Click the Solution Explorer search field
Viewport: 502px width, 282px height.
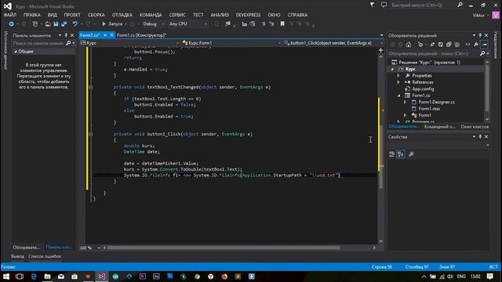coord(434,54)
